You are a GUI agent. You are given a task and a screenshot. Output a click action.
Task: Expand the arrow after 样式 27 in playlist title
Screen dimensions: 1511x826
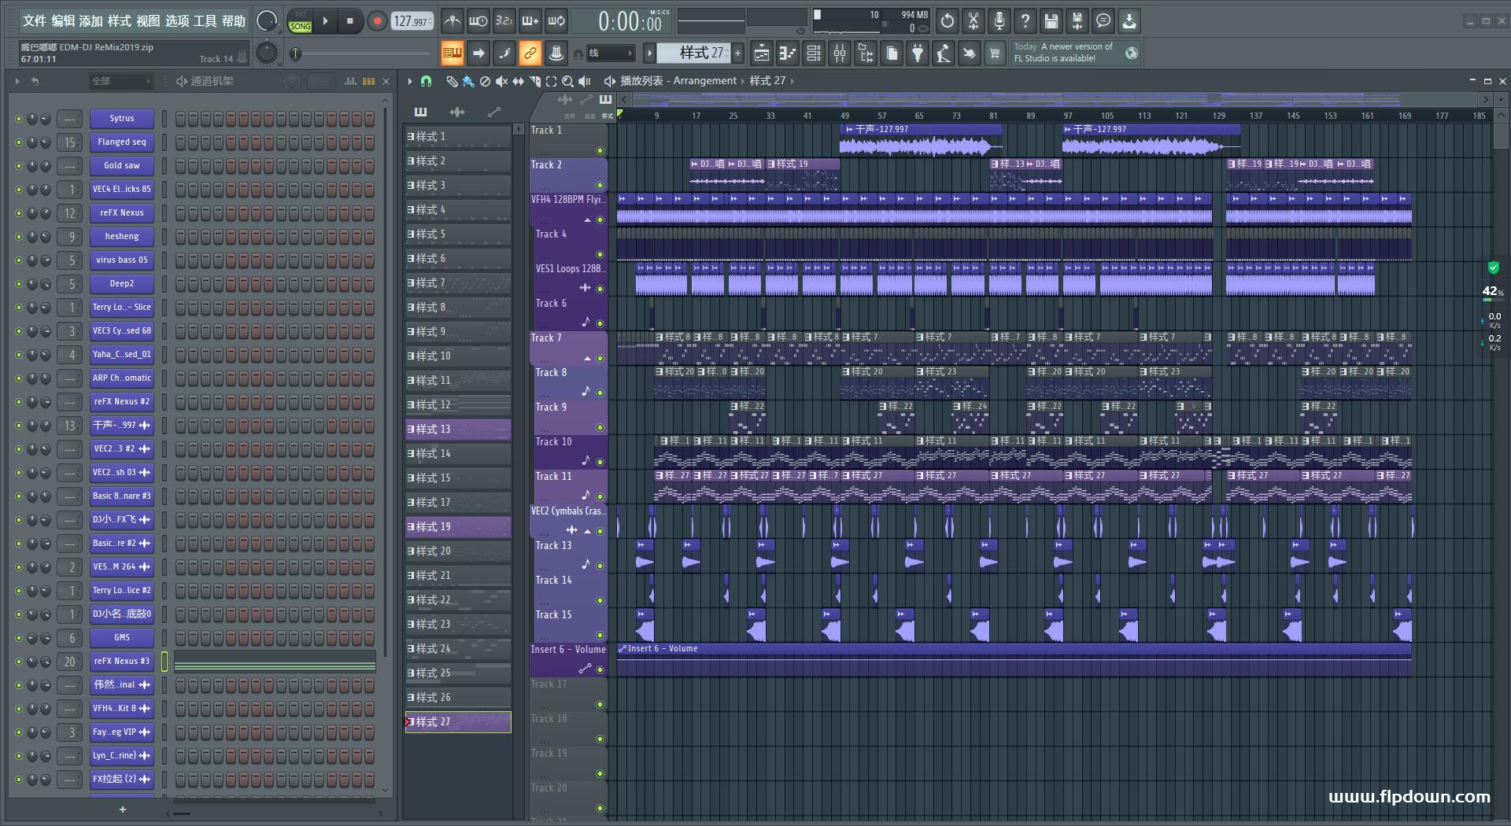(x=792, y=81)
